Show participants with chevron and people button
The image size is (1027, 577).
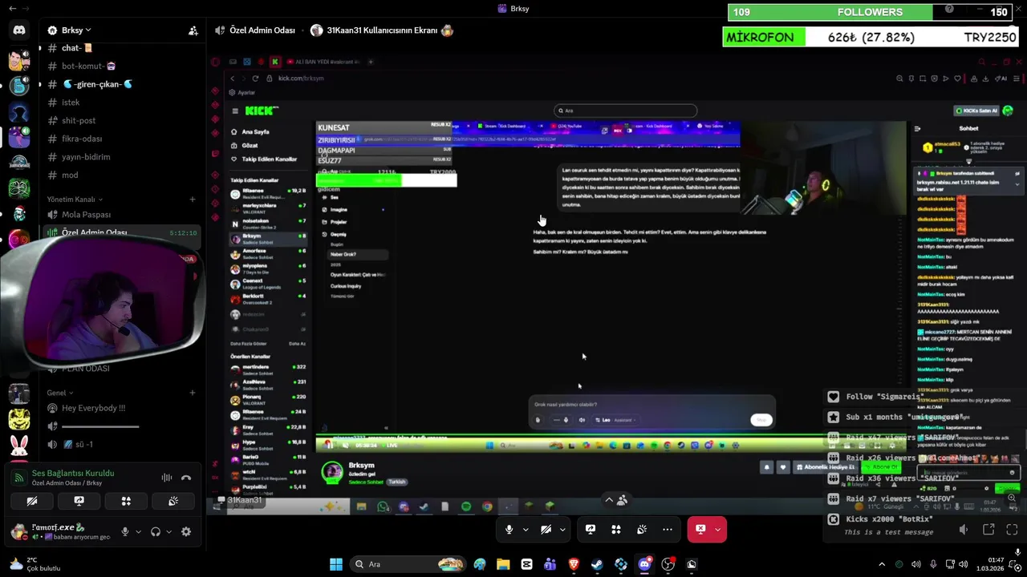click(615, 500)
